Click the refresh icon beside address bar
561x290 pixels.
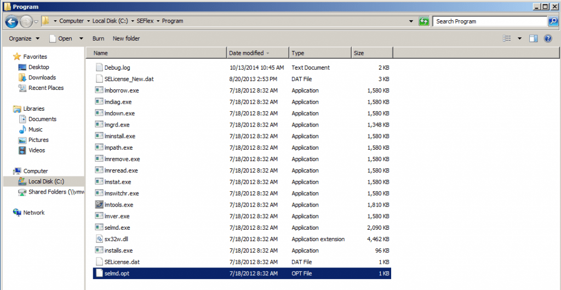(x=423, y=21)
